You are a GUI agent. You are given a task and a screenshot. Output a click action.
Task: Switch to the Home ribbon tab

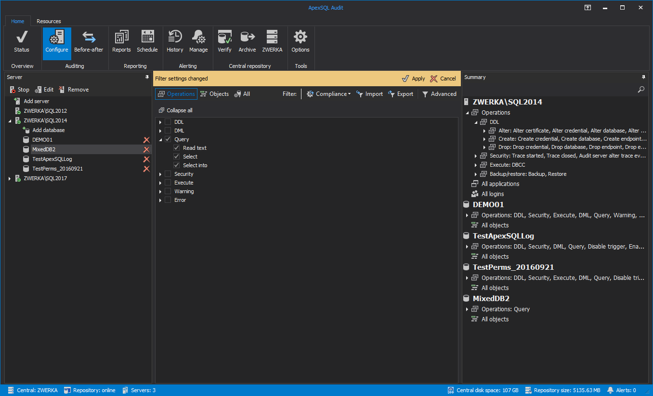click(x=18, y=21)
